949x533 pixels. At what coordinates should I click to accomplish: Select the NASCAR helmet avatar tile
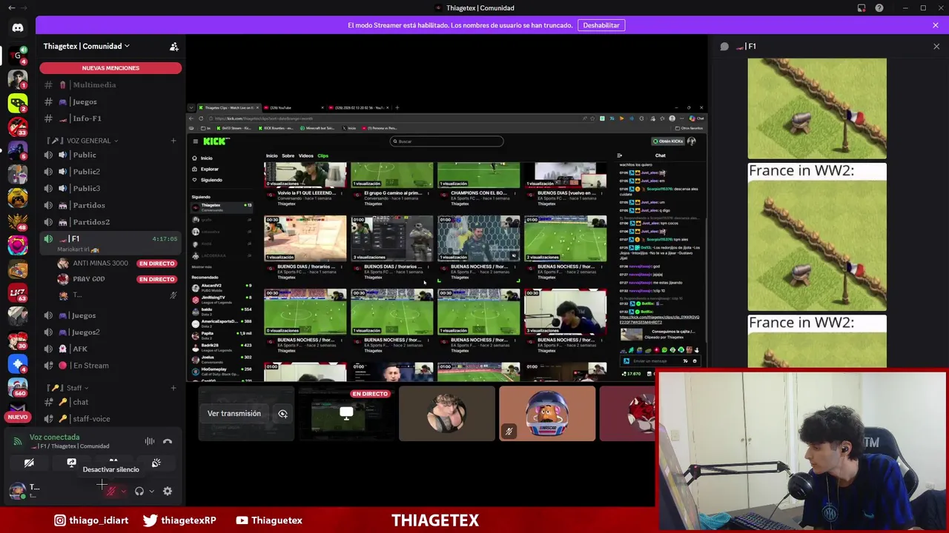click(547, 413)
